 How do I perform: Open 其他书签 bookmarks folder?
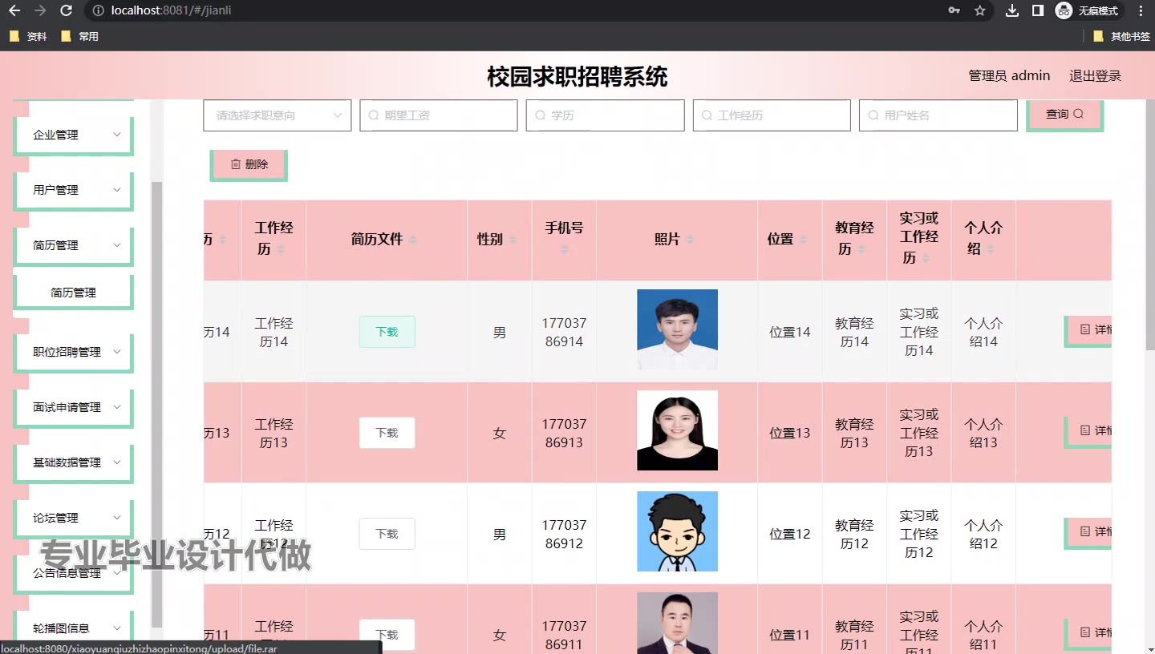point(1121,36)
